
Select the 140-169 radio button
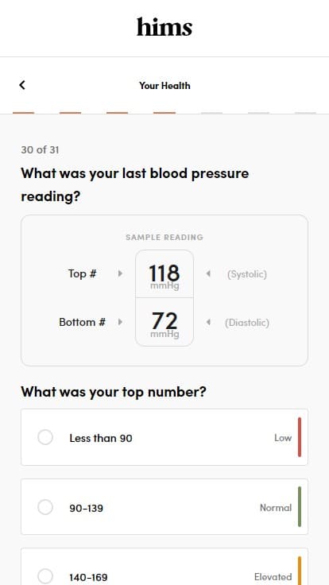click(x=45, y=576)
